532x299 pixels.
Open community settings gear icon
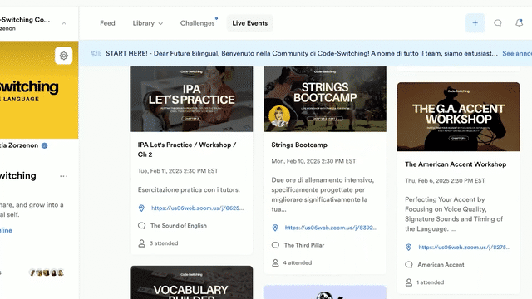[x=64, y=56]
